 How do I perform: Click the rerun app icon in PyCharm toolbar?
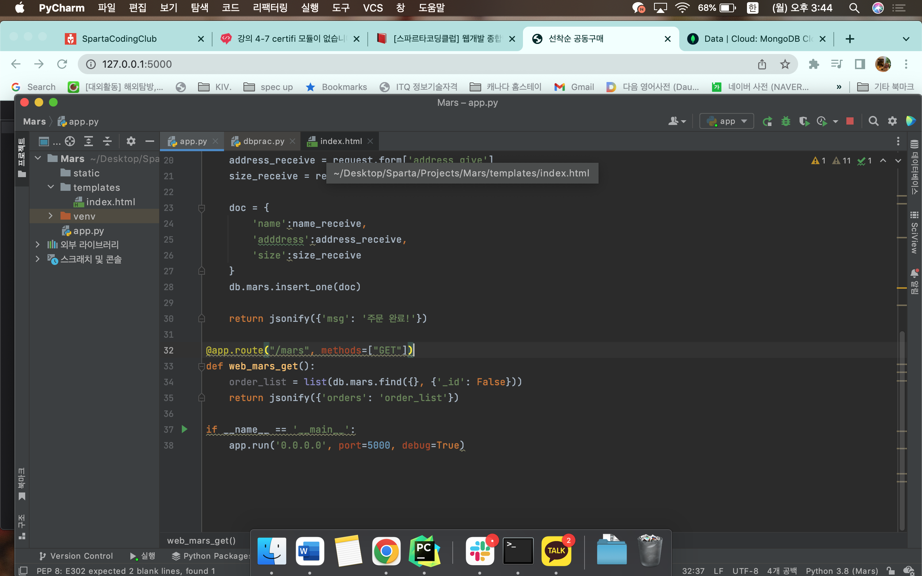tap(767, 122)
